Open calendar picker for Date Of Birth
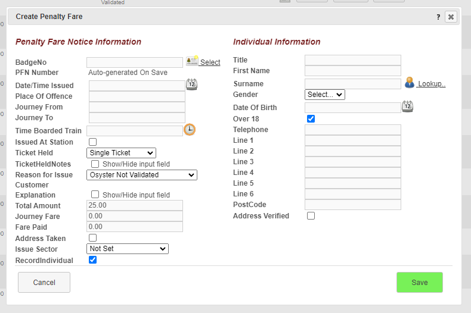 tap(407, 107)
